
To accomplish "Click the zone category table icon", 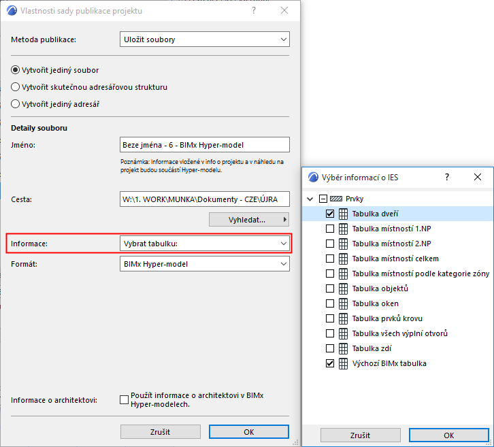I will 343,274.
